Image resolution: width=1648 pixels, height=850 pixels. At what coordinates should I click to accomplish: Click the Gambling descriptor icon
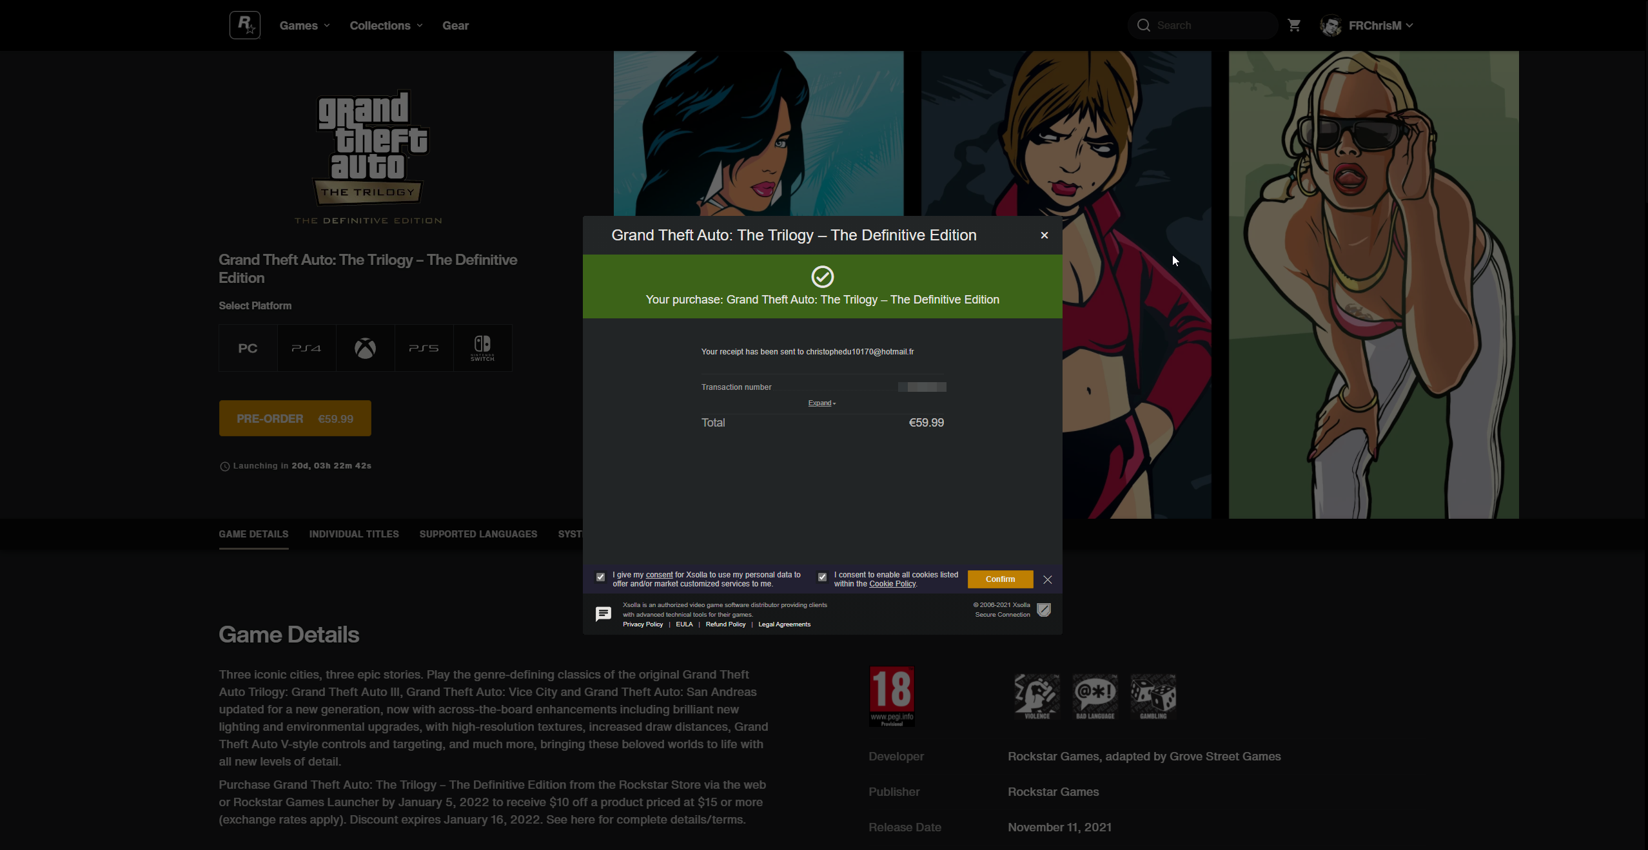1153,696
